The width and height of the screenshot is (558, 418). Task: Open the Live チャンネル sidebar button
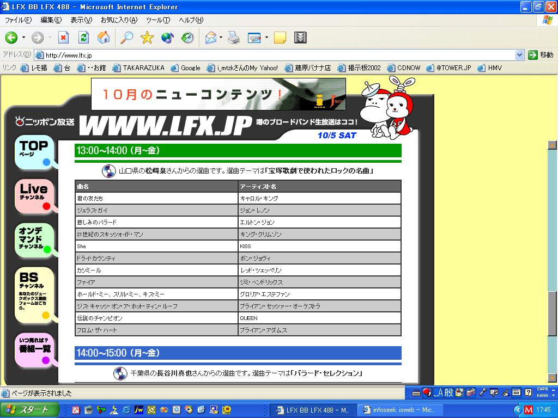[34, 196]
